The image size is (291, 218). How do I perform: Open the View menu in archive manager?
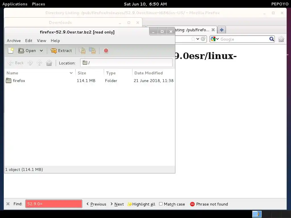click(x=41, y=41)
